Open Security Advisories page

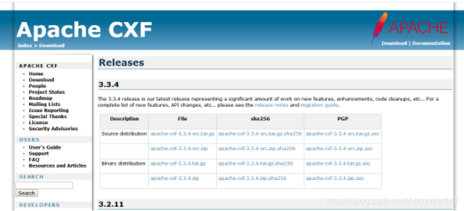[53, 129]
